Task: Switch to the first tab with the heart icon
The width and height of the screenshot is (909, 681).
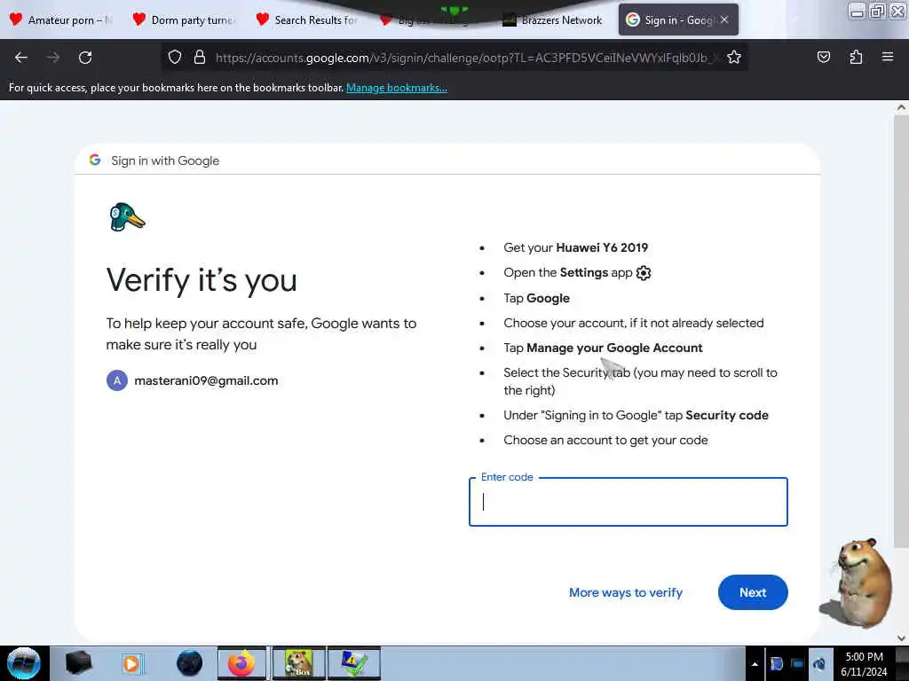Action: 61,20
